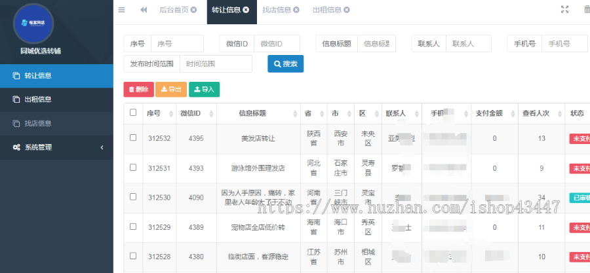590x273 pixels.
Task: Toggle the sidebar hamburger menu icon
Action: pos(121,10)
